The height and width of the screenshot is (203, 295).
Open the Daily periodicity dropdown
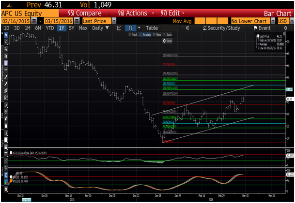[100, 29]
